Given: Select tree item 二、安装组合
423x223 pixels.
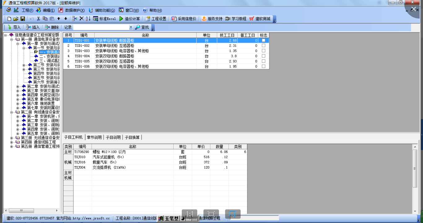Looking at the screenshot, I should click(x=50, y=56).
